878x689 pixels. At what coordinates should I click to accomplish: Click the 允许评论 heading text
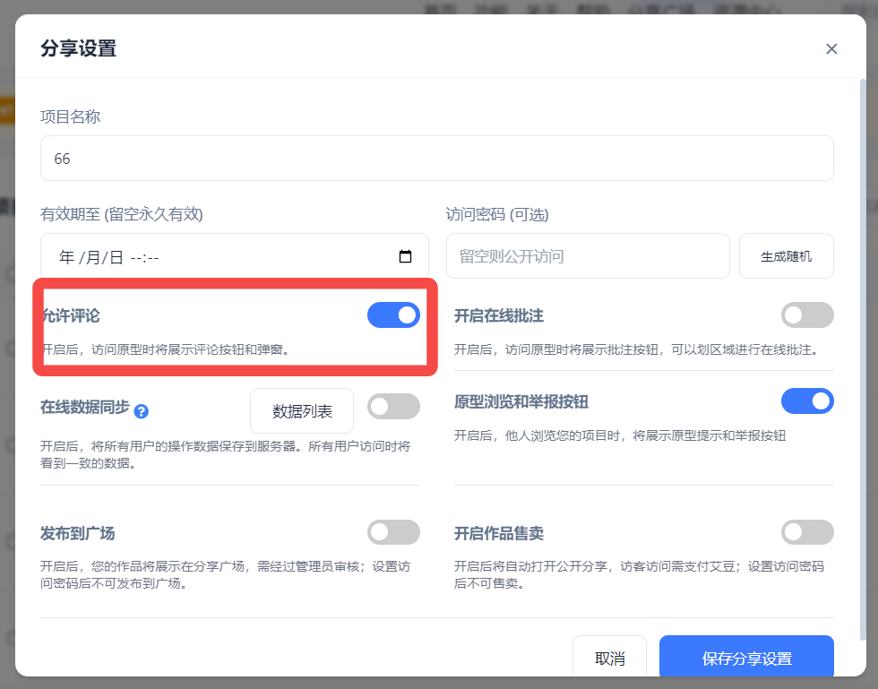(71, 315)
